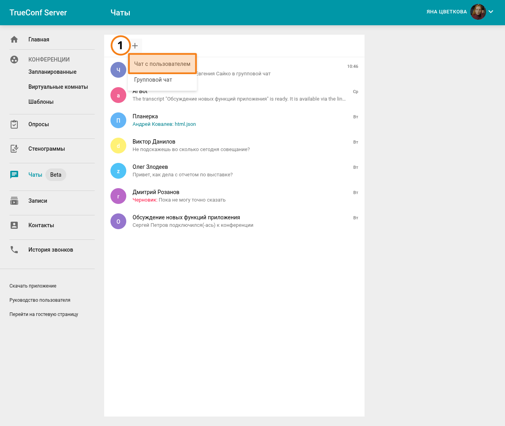The image size is (505, 426).
Task: Select Чат с пользователем menu option
Action: [x=162, y=64]
